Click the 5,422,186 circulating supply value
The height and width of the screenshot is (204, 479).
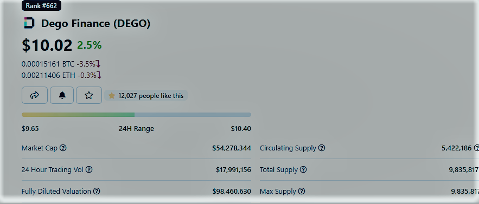click(456, 148)
